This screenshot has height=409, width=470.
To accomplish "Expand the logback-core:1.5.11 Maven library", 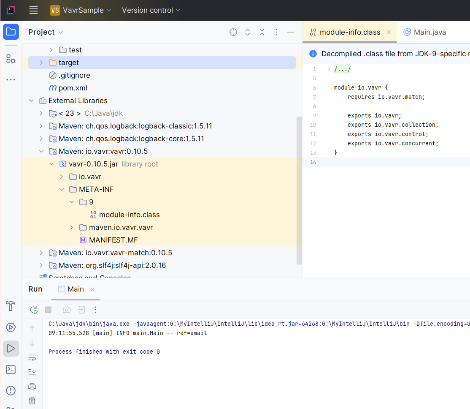I will pos(41,139).
